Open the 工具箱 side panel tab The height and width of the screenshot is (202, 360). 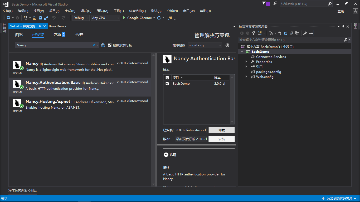point(4,28)
